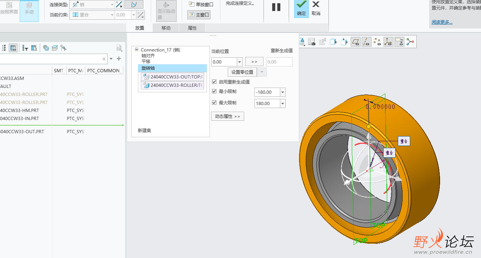Open model tree settings gear icon
Screen dimensions: 481x258
(46, 48)
